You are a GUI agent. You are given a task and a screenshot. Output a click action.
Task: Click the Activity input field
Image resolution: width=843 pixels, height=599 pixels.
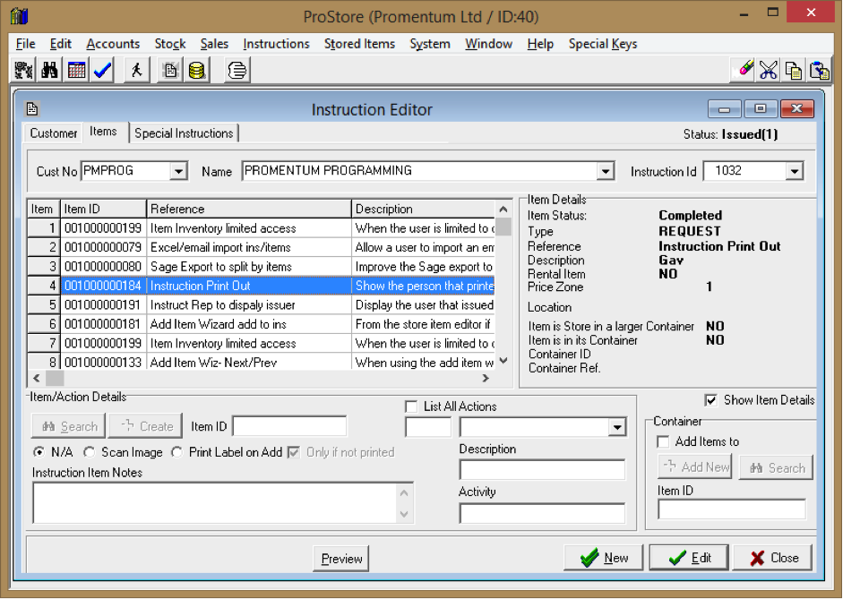pyautogui.click(x=543, y=513)
